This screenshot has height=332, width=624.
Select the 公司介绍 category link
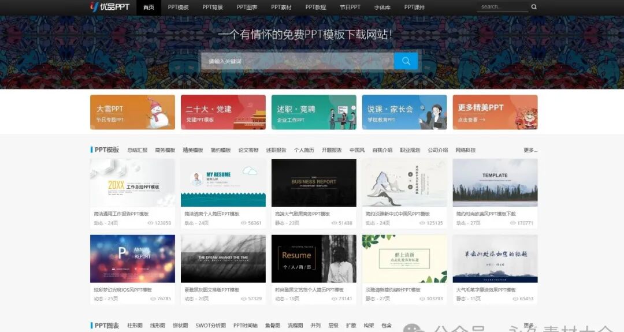tap(438, 150)
